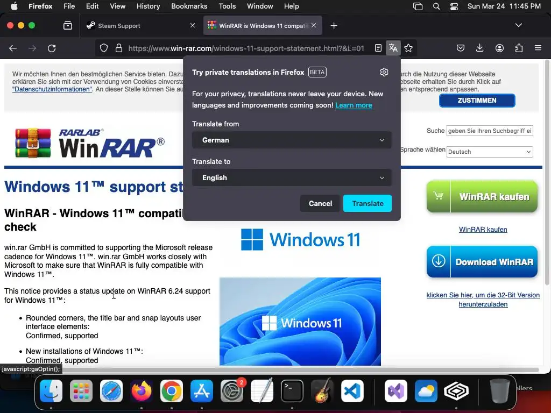Open the Edit menu
Viewport: 551px width, 413px height.
[93, 6]
